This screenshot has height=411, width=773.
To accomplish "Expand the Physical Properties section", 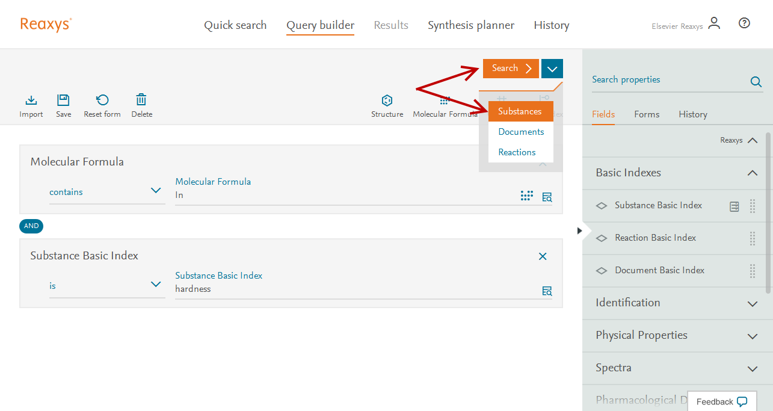I will (752, 336).
